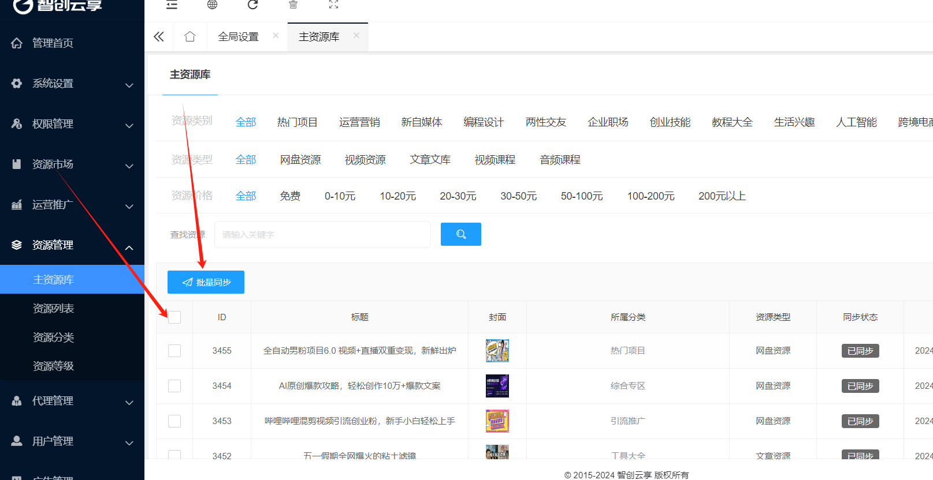Tick the checkbox for row 3454

[174, 386]
